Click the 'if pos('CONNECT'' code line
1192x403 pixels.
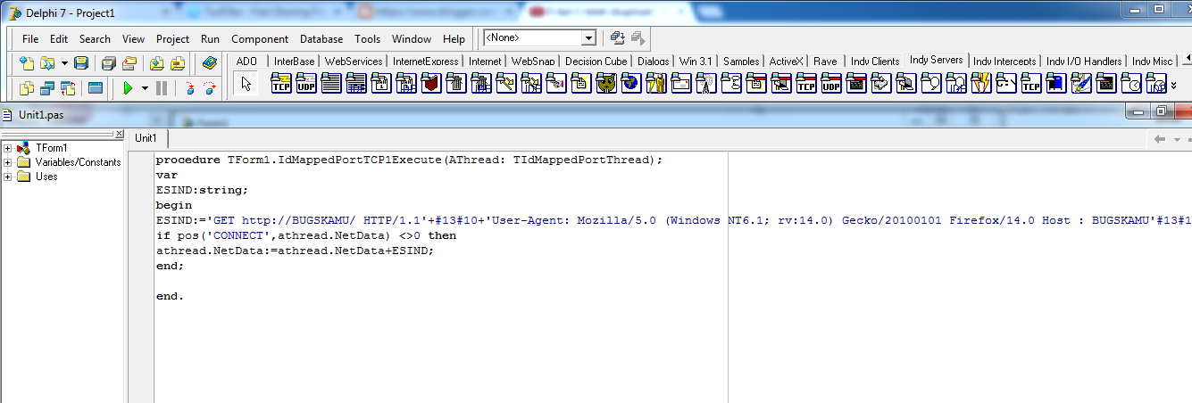305,235
